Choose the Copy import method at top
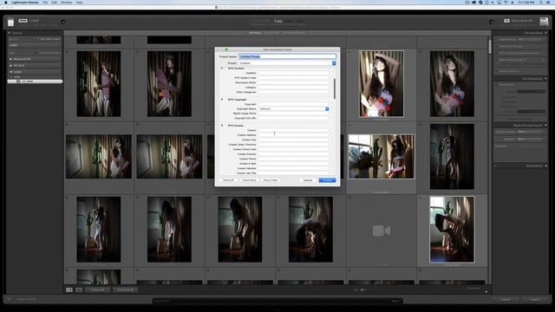The height and width of the screenshot is (312, 555). coord(277,21)
